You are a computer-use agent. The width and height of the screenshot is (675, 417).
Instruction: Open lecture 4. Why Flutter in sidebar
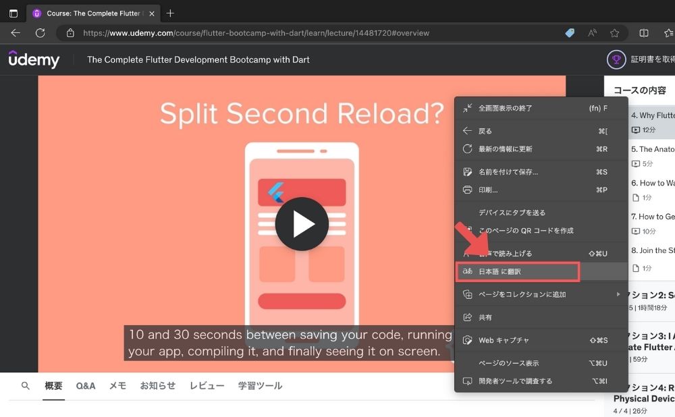652,122
